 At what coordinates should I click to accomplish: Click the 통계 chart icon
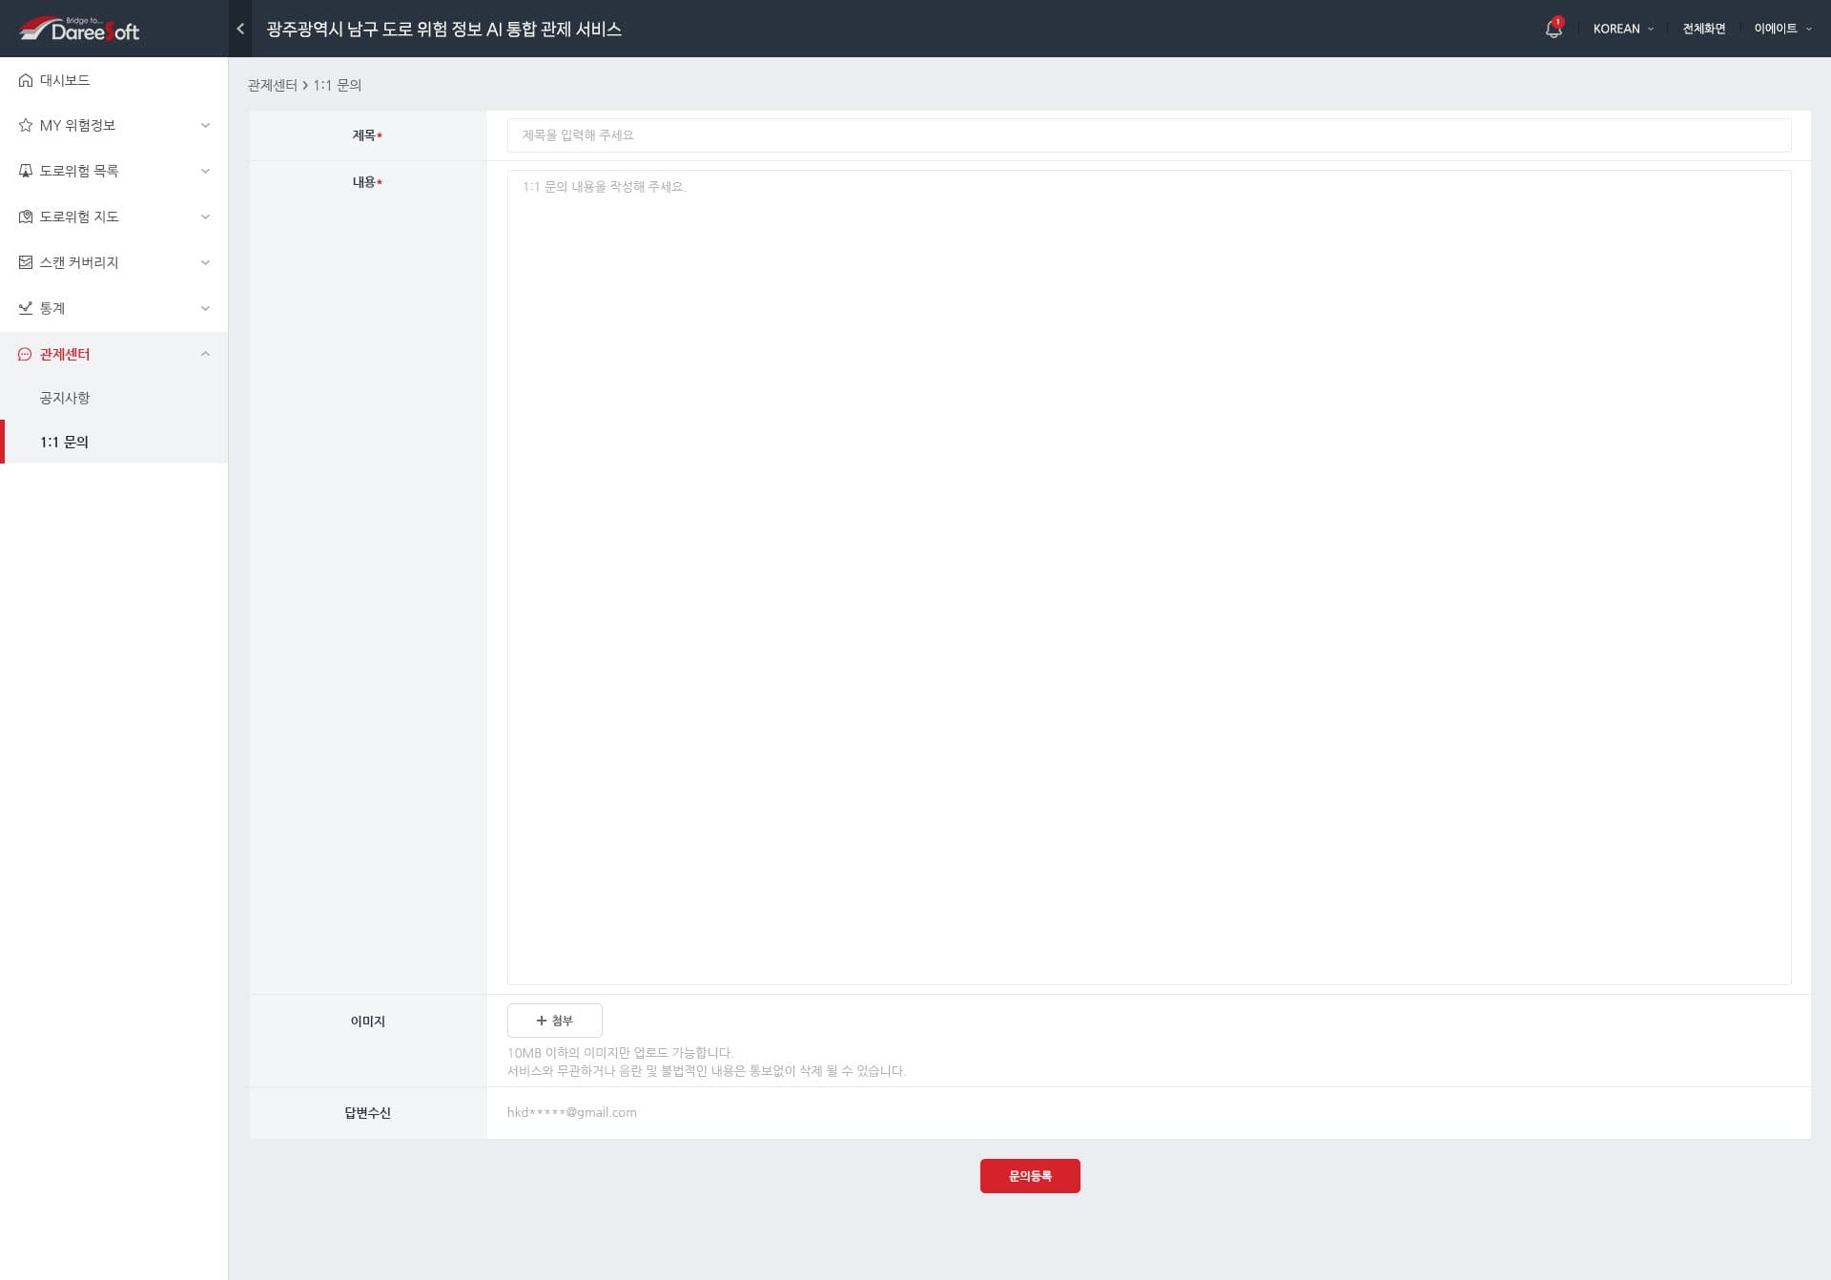pos(26,308)
